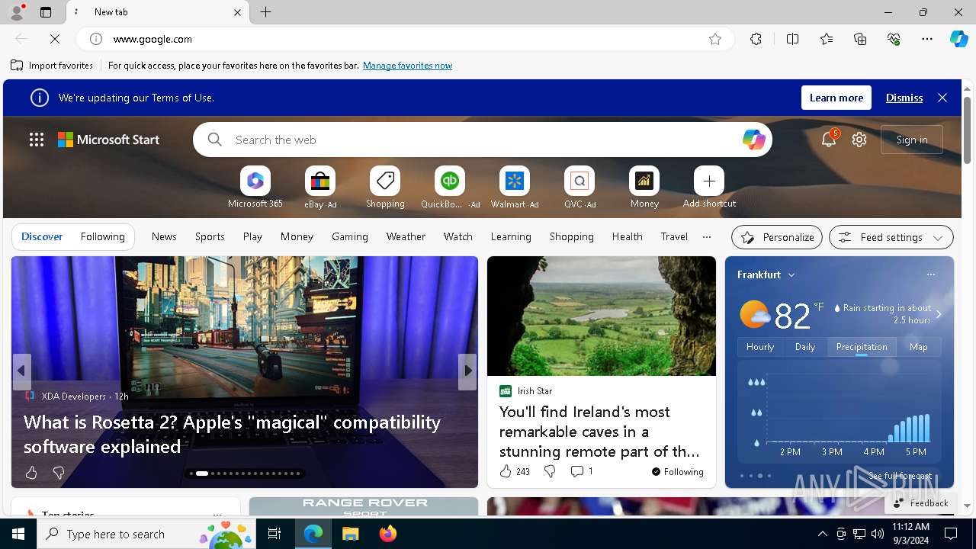Switch feed to Following
Viewport: 976px width, 549px height.
tap(103, 236)
